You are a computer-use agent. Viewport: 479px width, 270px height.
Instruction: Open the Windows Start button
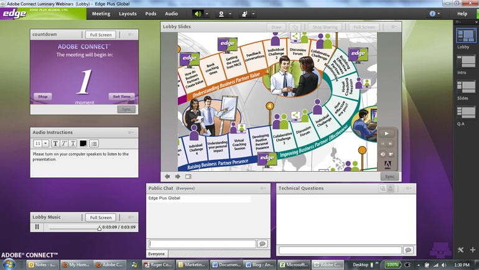[9, 264]
